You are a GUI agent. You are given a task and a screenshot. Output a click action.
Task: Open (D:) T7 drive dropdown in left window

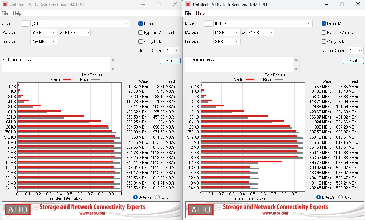tap(80, 24)
